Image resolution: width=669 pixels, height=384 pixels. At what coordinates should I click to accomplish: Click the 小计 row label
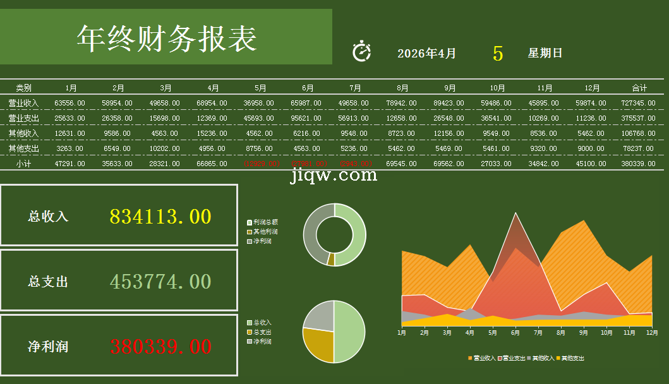pyautogui.click(x=23, y=164)
